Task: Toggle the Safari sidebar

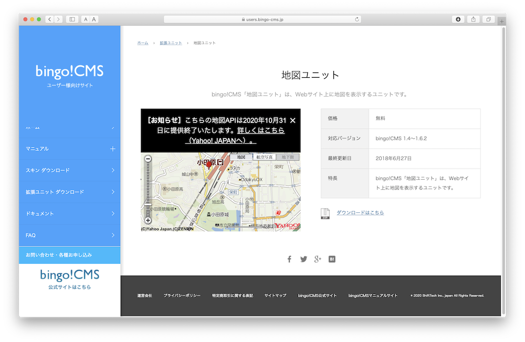Action: pos(72,19)
